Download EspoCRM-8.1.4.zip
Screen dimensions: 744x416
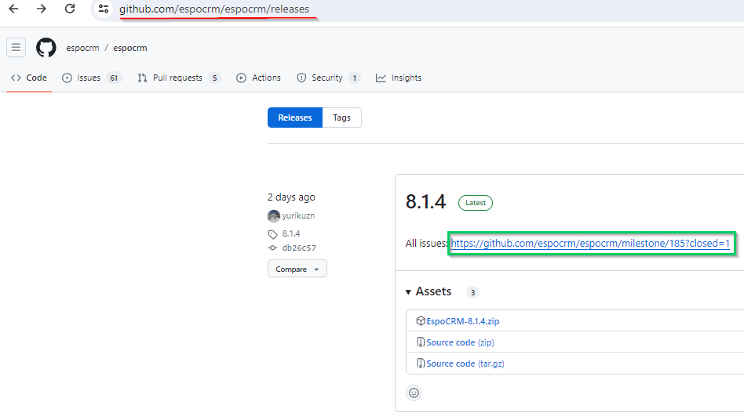pos(462,321)
